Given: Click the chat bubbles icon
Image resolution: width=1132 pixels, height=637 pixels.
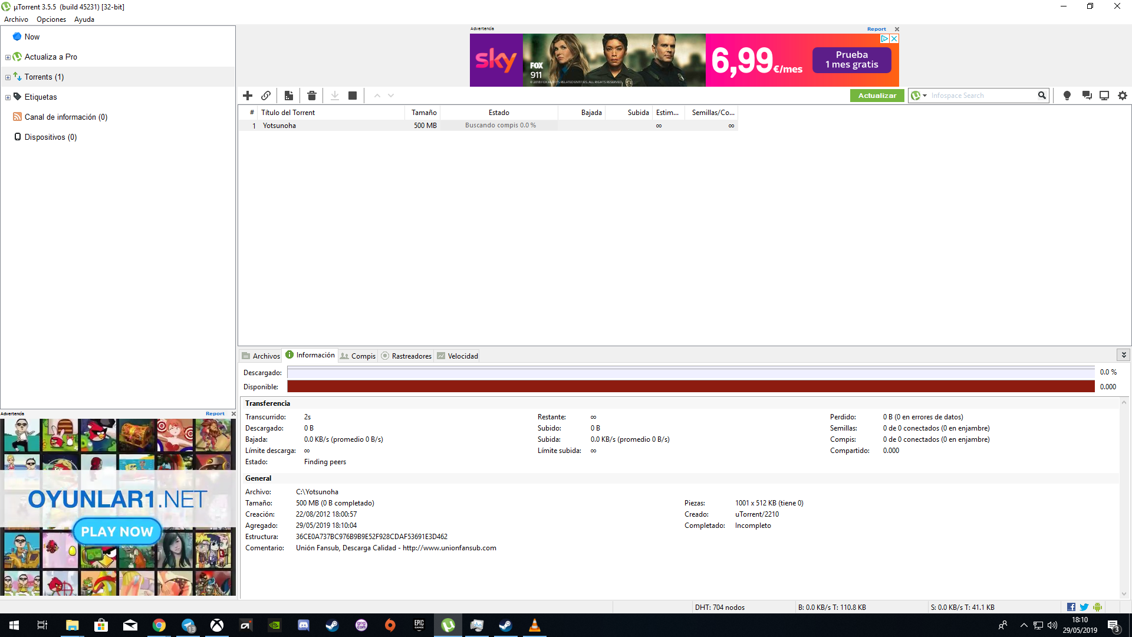Looking at the screenshot, I should (1087, 96).
